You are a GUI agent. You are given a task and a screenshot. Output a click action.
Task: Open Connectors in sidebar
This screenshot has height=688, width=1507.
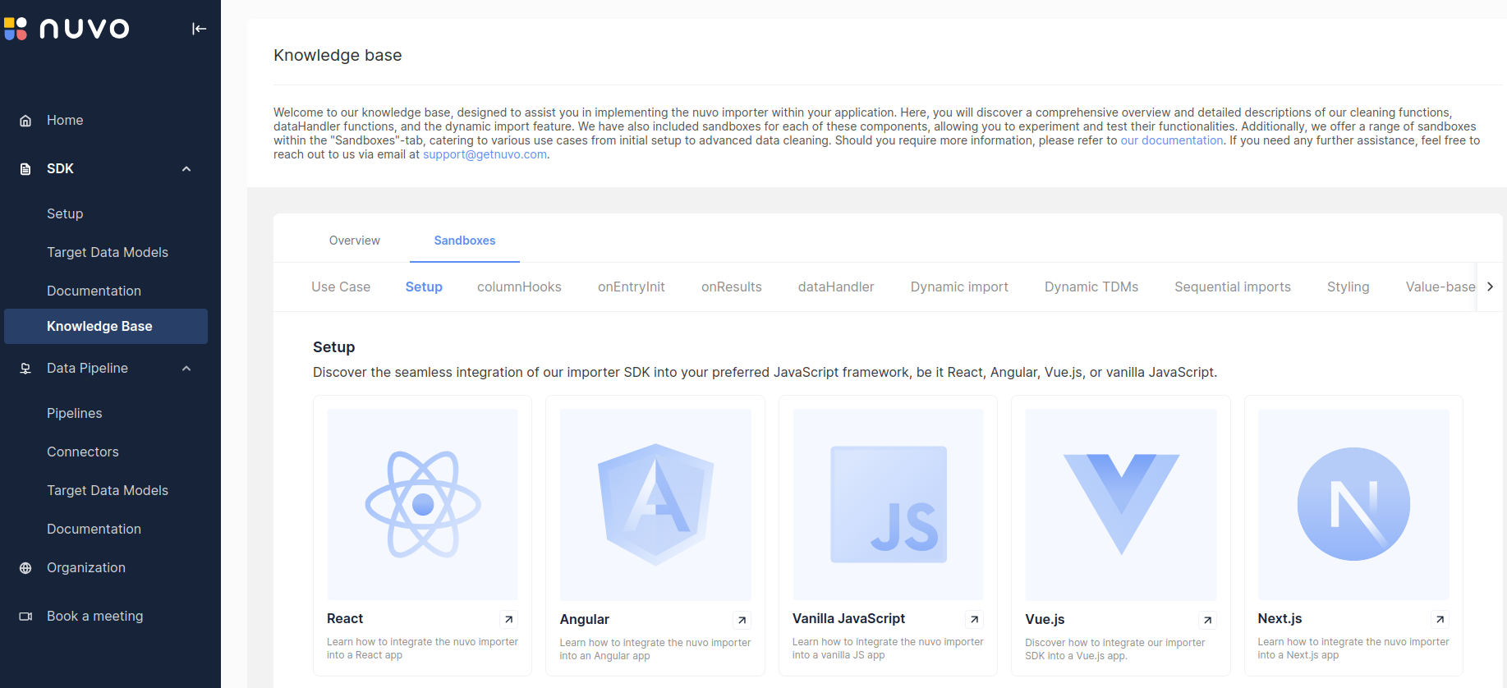(x=83, y=452)
